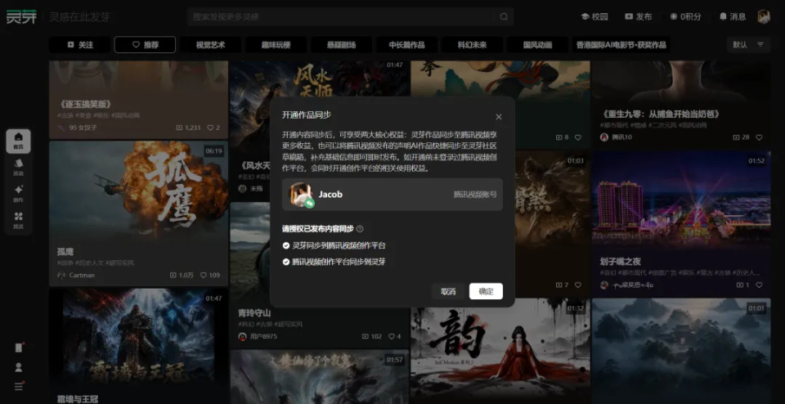Like the 重生九零 card heart icon
This screenshot has height=404, width=785.
[x=759, y=137]
